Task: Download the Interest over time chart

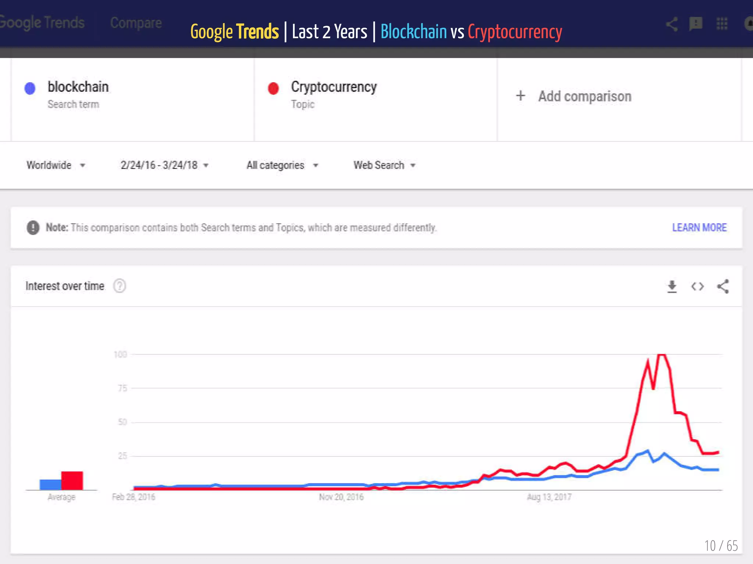Action: point(672,286)
